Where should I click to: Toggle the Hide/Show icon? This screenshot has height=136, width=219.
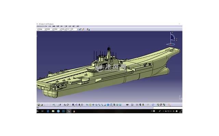coord(117,105)
